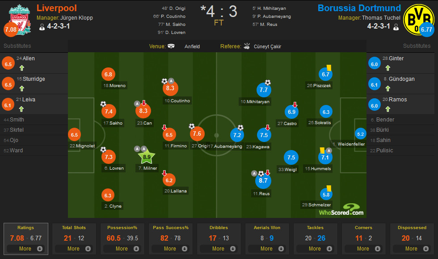Select the Corners stat panel
This screenshot has height=259, width=438.
[363, 238]
